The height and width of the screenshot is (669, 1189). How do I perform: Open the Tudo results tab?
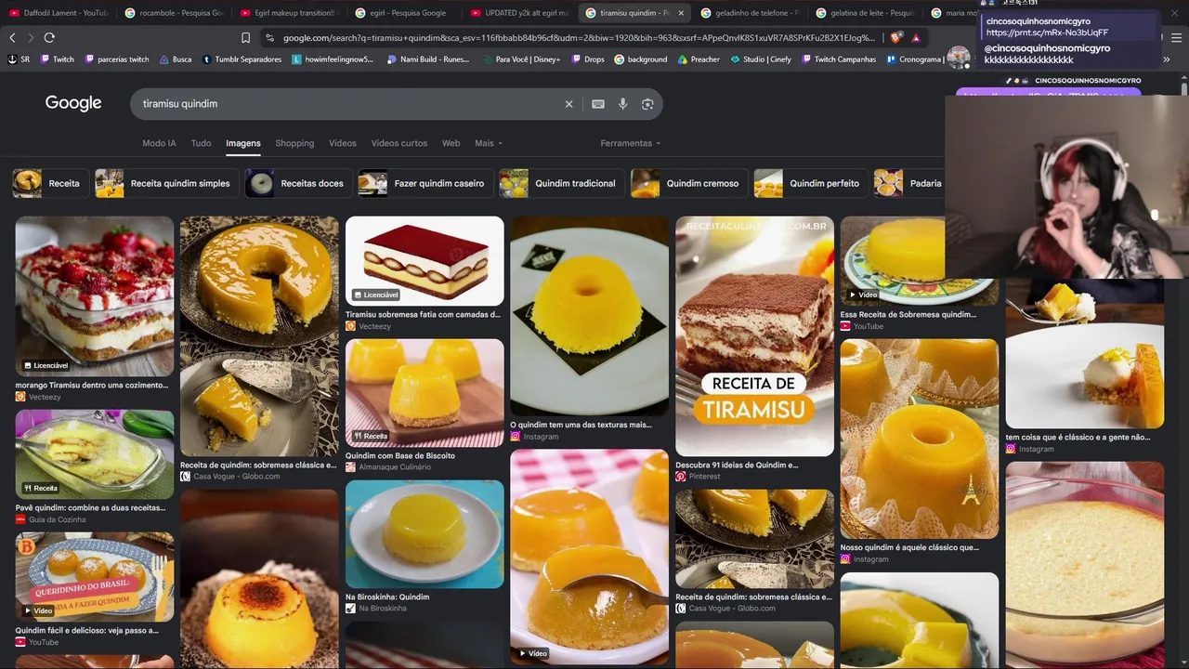[201, 143]
